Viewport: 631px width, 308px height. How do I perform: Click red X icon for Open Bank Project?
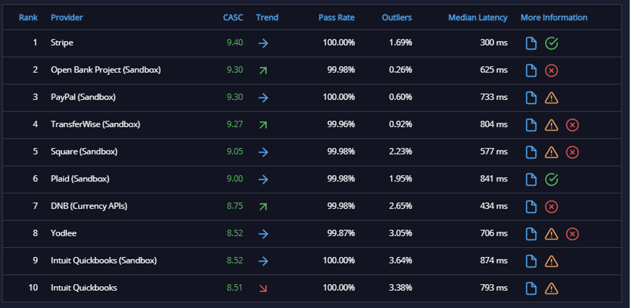point(552,70)
